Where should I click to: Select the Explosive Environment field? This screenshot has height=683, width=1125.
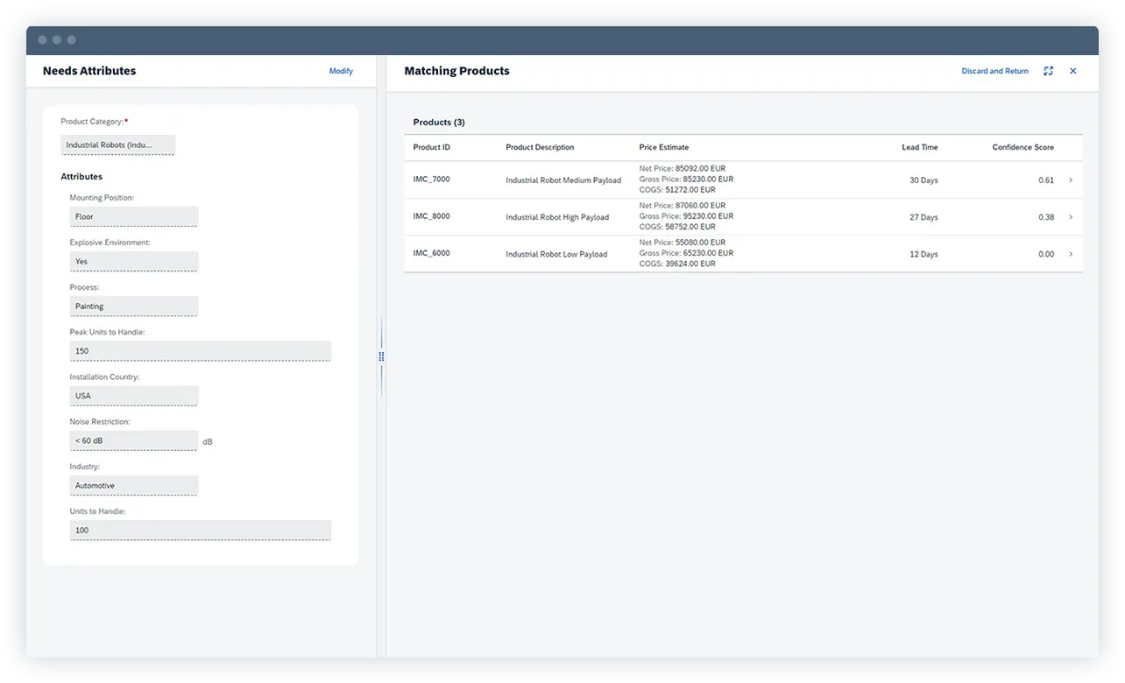pyautogui.click(x=133, y=261)
